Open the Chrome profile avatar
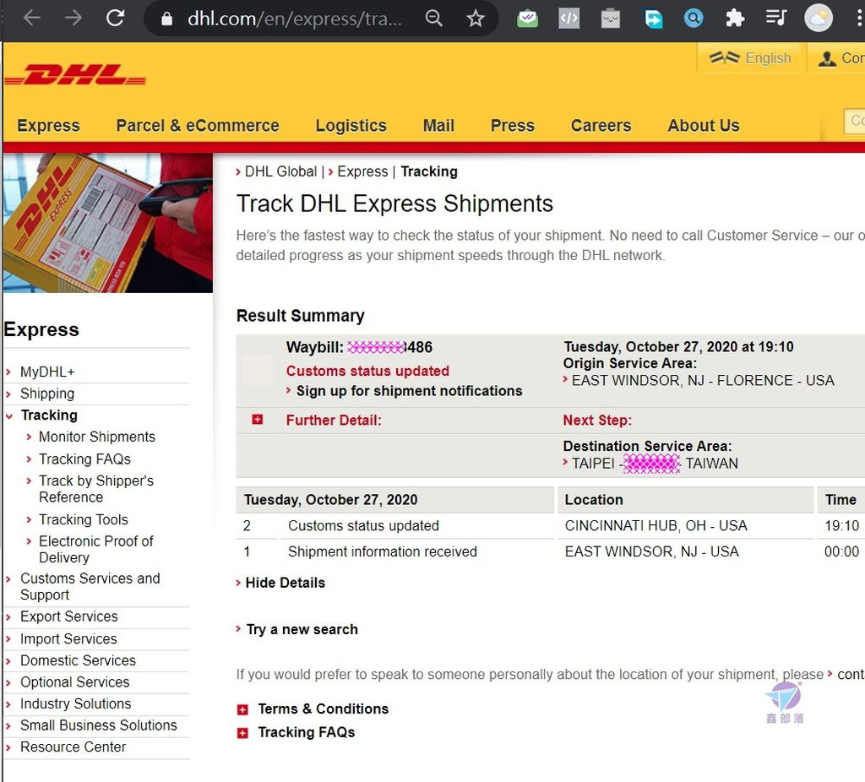 (819, 19)
